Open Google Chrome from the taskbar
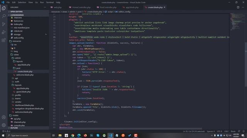 pyautogui.click(x=73, y=135)
